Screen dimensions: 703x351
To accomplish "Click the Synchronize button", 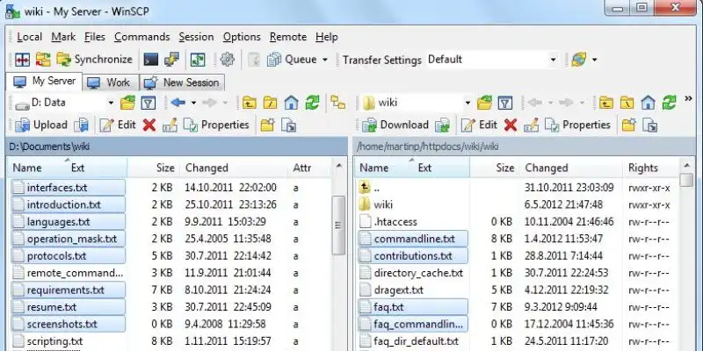I will 95,60.
